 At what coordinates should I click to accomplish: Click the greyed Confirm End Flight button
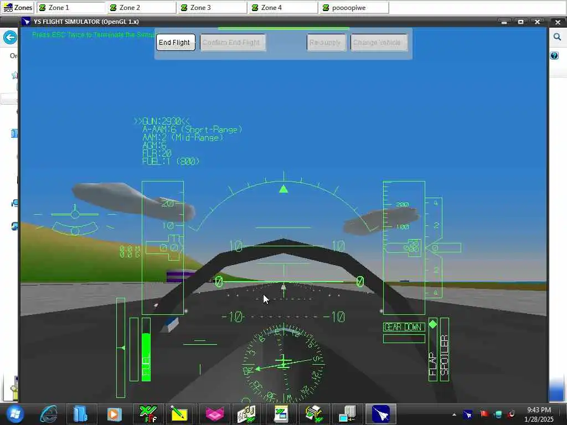pyautogui.click(x=233, y=43)
